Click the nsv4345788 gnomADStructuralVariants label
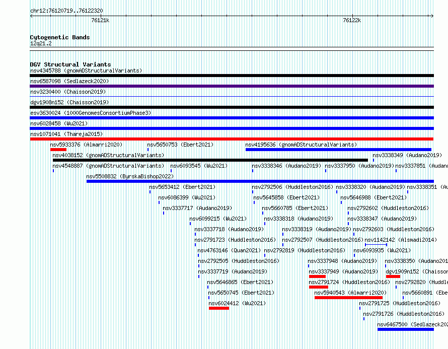448x349 pixels. [x=86, y=71]
